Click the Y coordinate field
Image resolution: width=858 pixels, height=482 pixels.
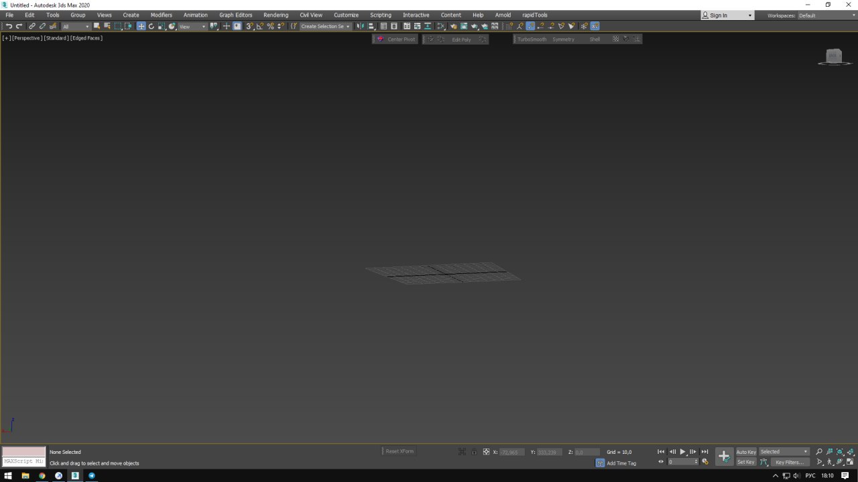pyautogui.click(x=550, y=452)
